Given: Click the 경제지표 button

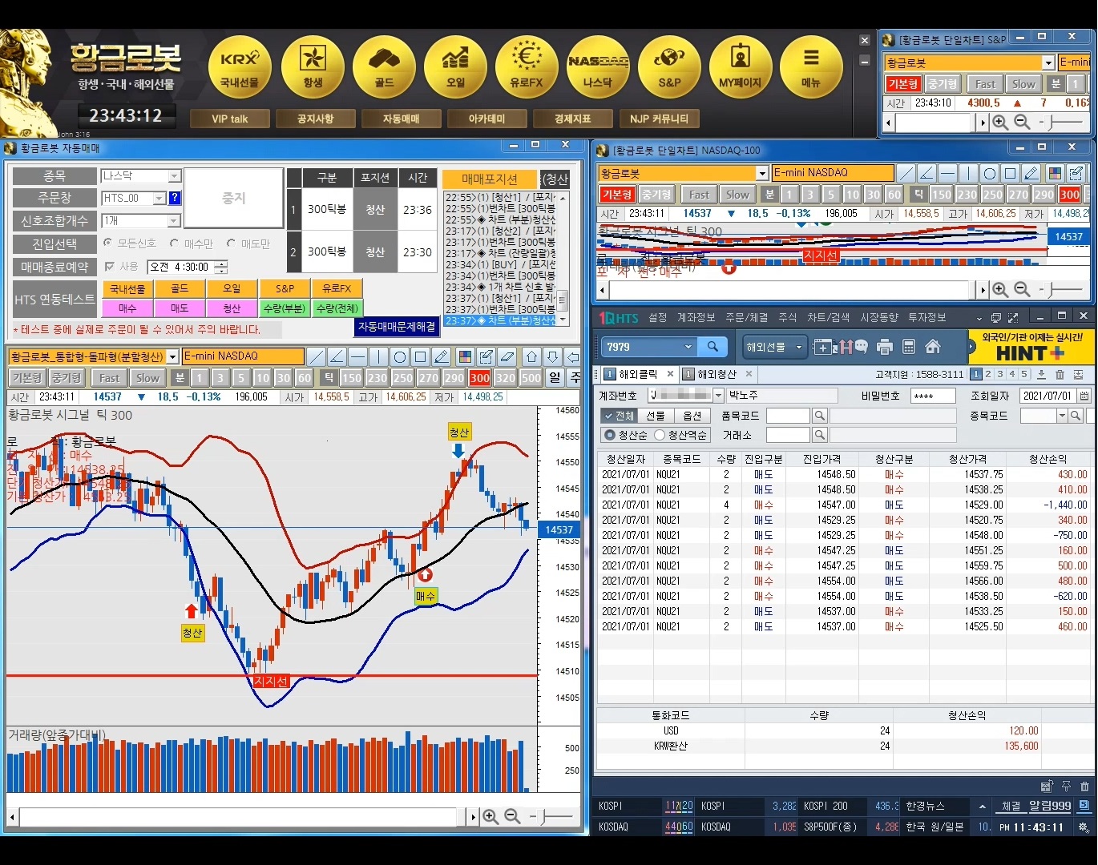Looking at the screenshot, I should point(573,119).
